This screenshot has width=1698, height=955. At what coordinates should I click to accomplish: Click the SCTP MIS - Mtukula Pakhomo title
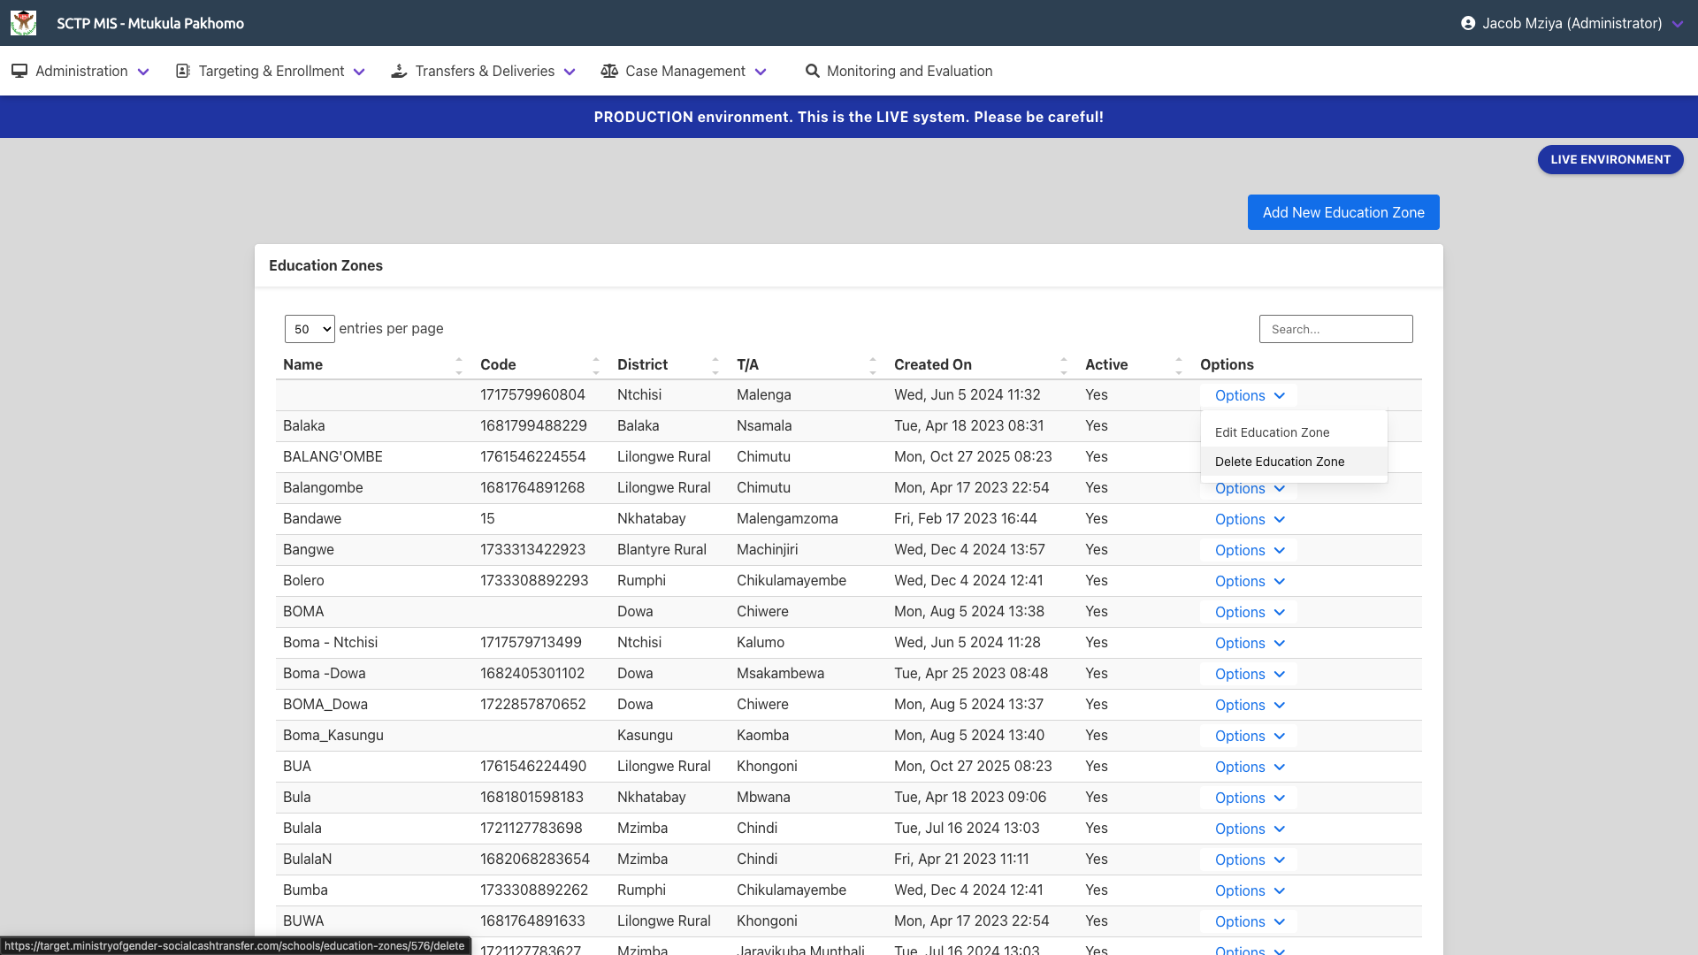pos(150,23)
